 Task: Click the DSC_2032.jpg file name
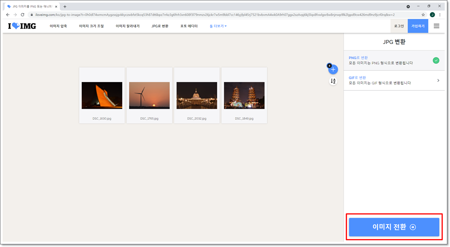pyautogui.click(x=197, y=118)
